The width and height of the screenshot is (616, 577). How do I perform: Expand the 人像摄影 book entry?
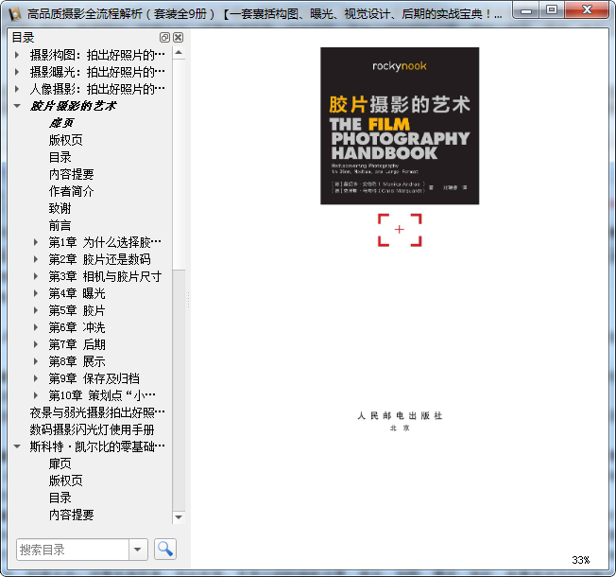tap(17, 89)
